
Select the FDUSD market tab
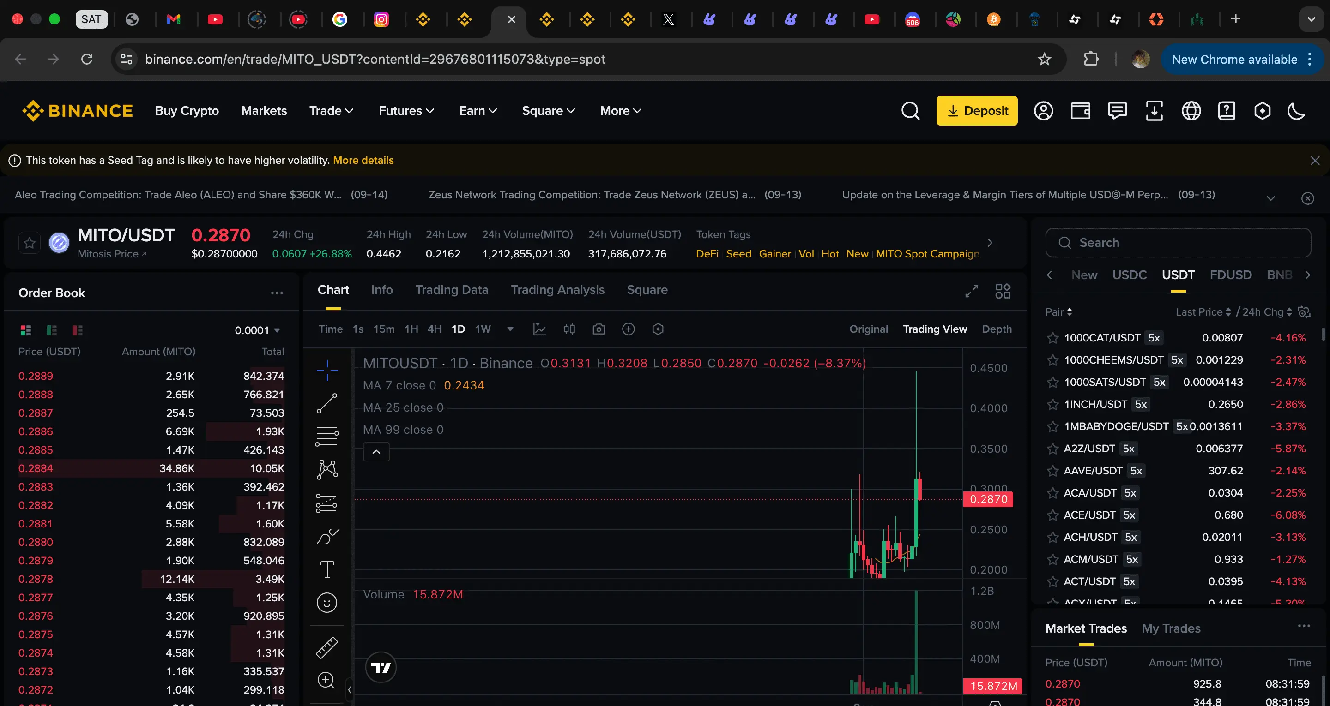[x=1230, y=275]
